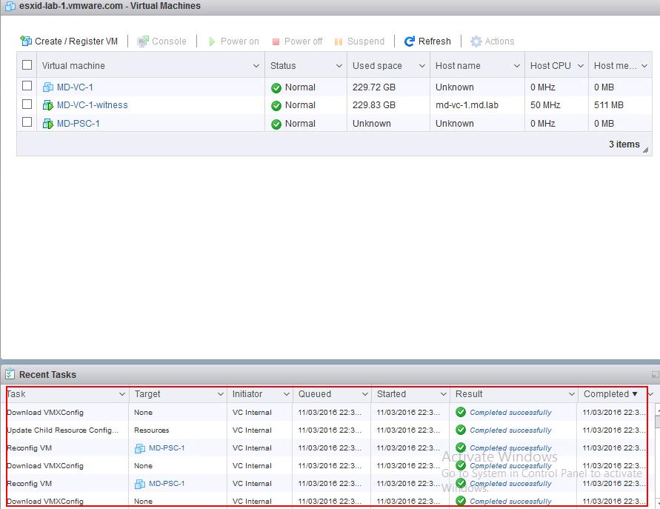Click the green Power on play icon

click(x=212, y=41)
